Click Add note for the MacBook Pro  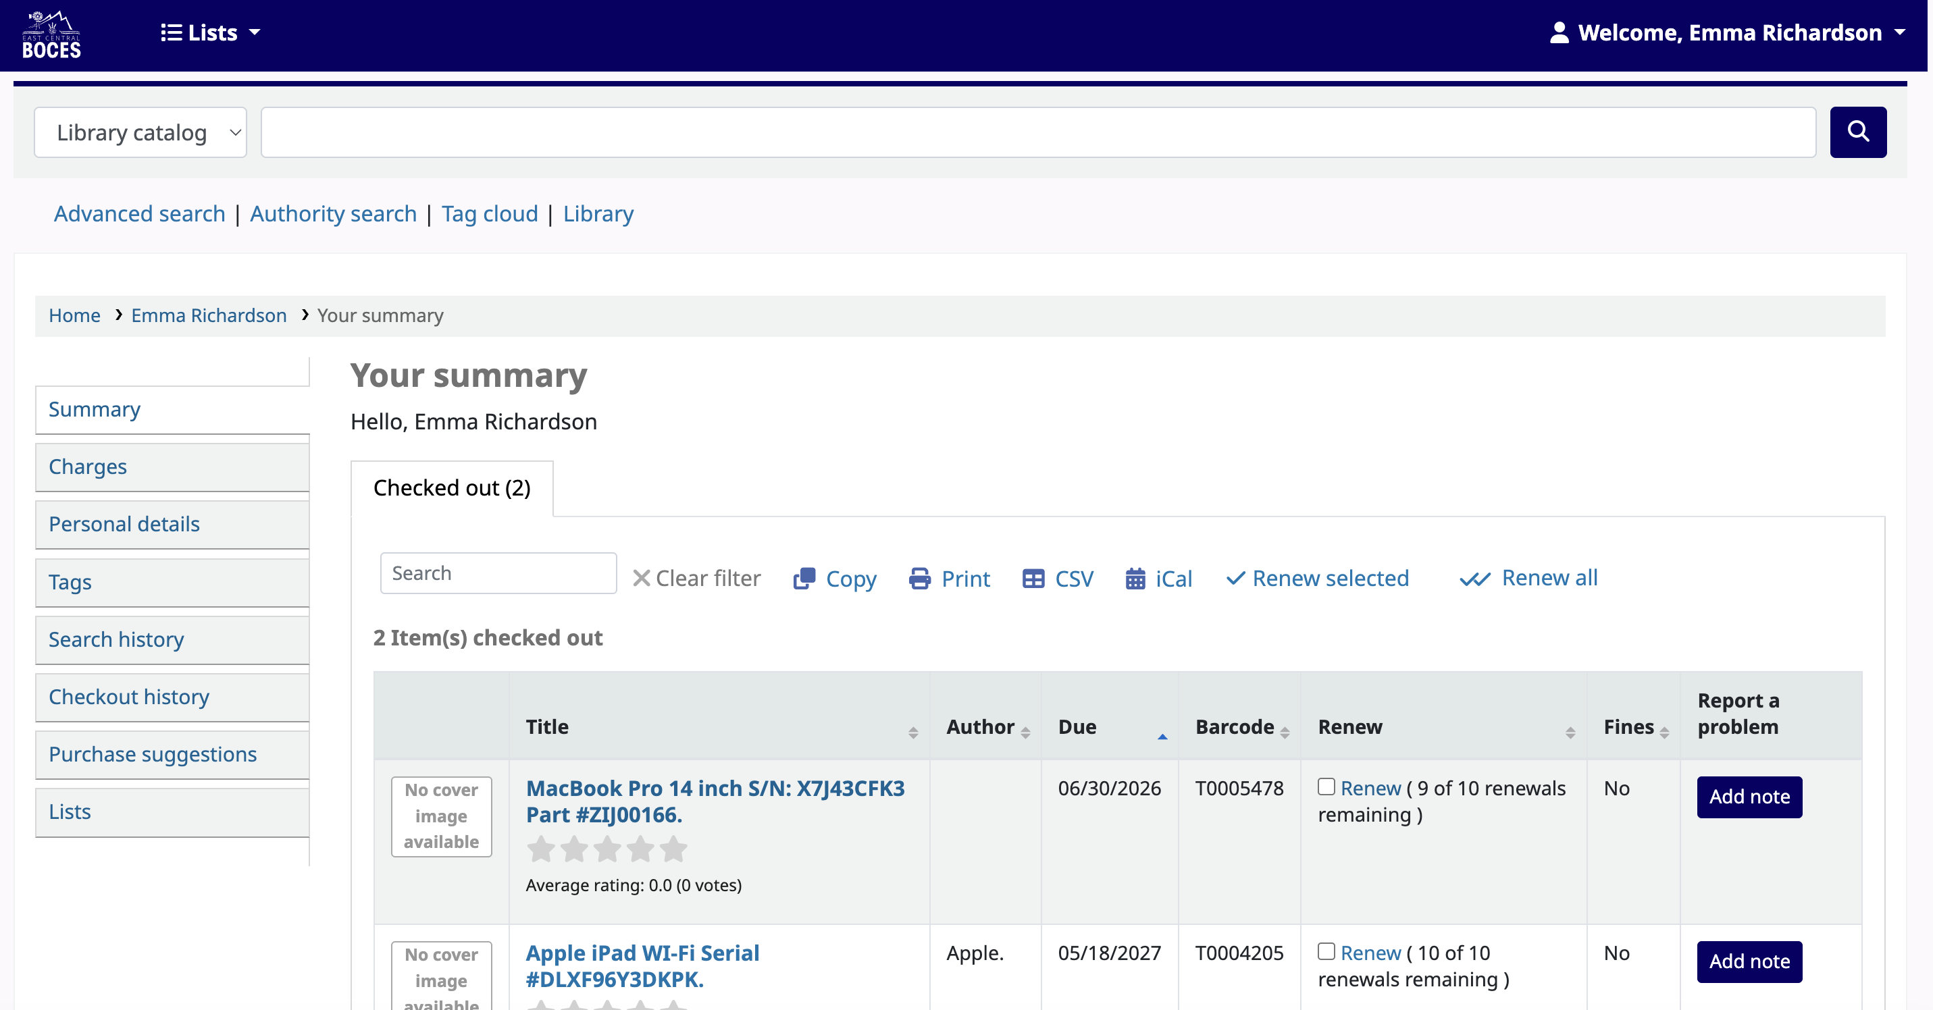pos(1749,797)
